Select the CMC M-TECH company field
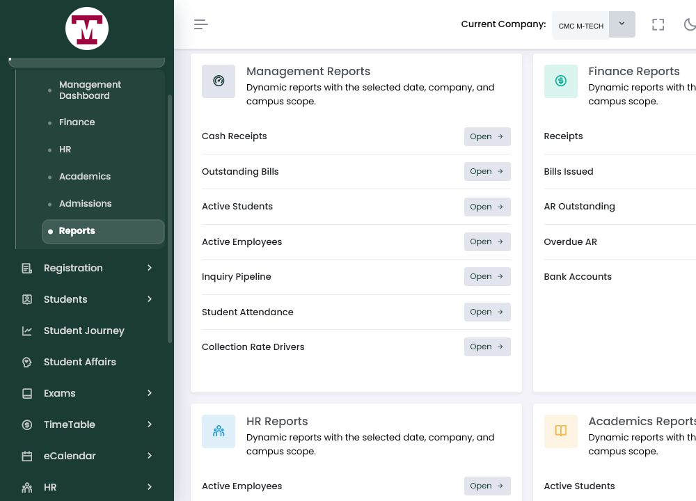The width and height of the screenshot is (696, 501). 580,26
